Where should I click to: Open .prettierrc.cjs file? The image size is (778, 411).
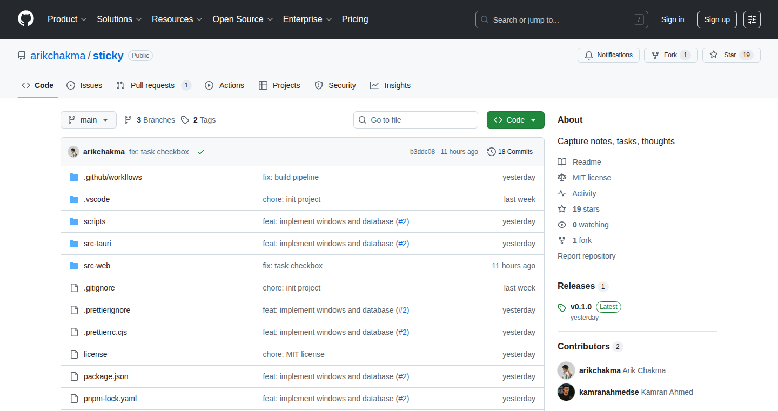coord(105,332)
